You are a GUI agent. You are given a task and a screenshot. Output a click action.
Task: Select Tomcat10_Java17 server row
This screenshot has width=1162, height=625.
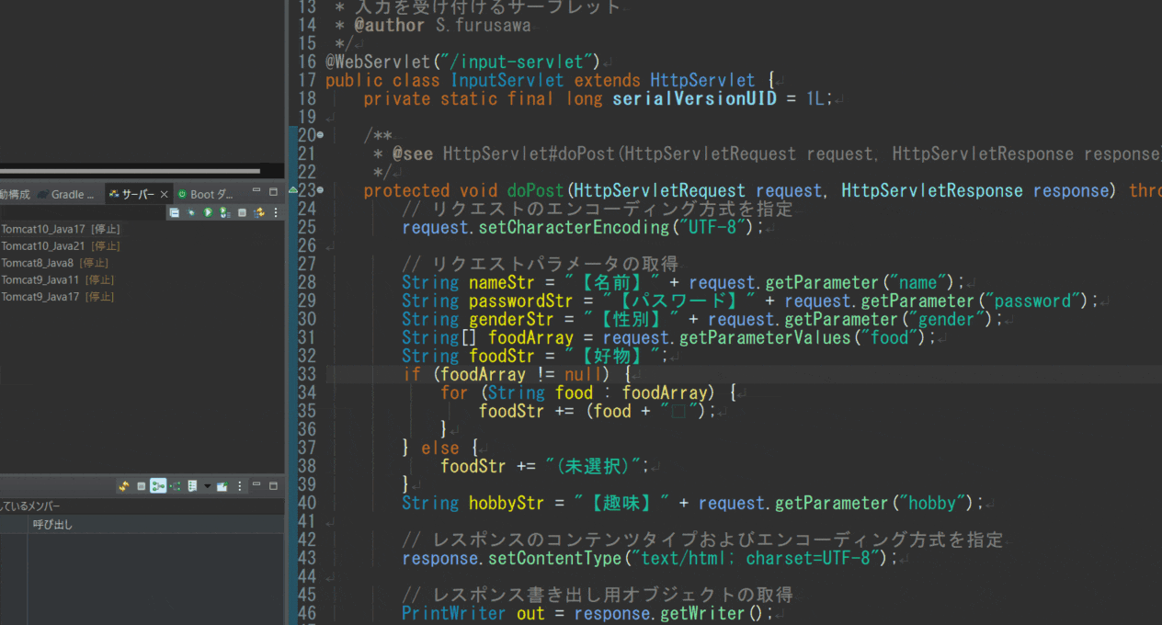pyautogui.click(x=61, y=229)
